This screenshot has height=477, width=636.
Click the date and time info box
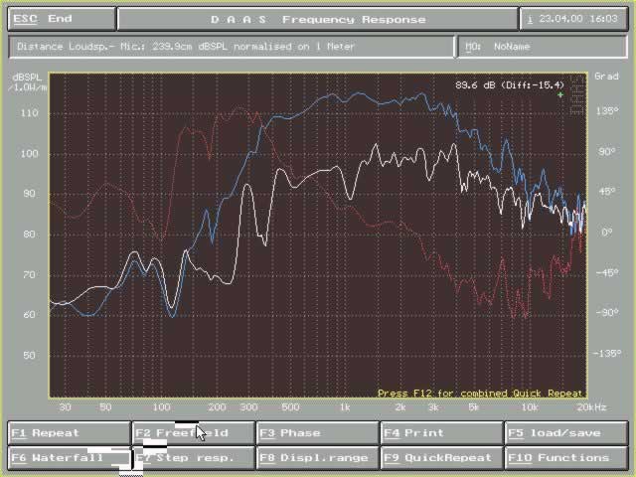tap(573, 19)
